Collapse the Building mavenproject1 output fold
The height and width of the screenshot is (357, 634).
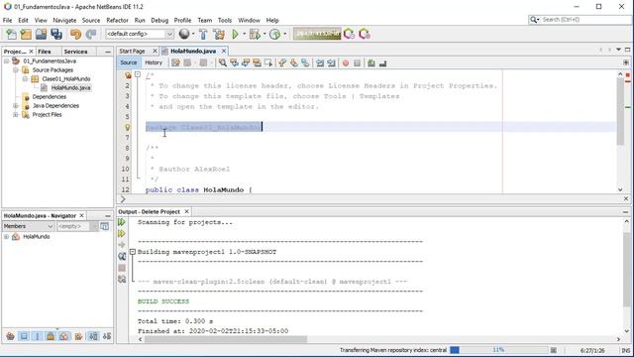(132, 252)
